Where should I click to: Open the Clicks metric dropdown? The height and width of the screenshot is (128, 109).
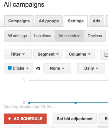click(x=18, y=68)
